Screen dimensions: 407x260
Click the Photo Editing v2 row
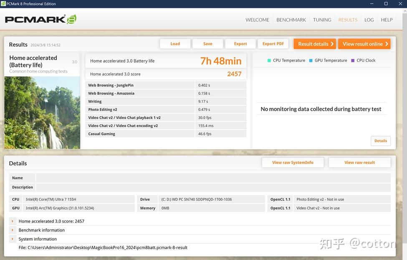tap(166, 109)
